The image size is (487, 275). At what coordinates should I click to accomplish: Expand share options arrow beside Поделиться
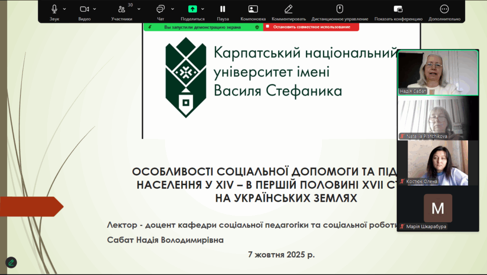point(203,9)
